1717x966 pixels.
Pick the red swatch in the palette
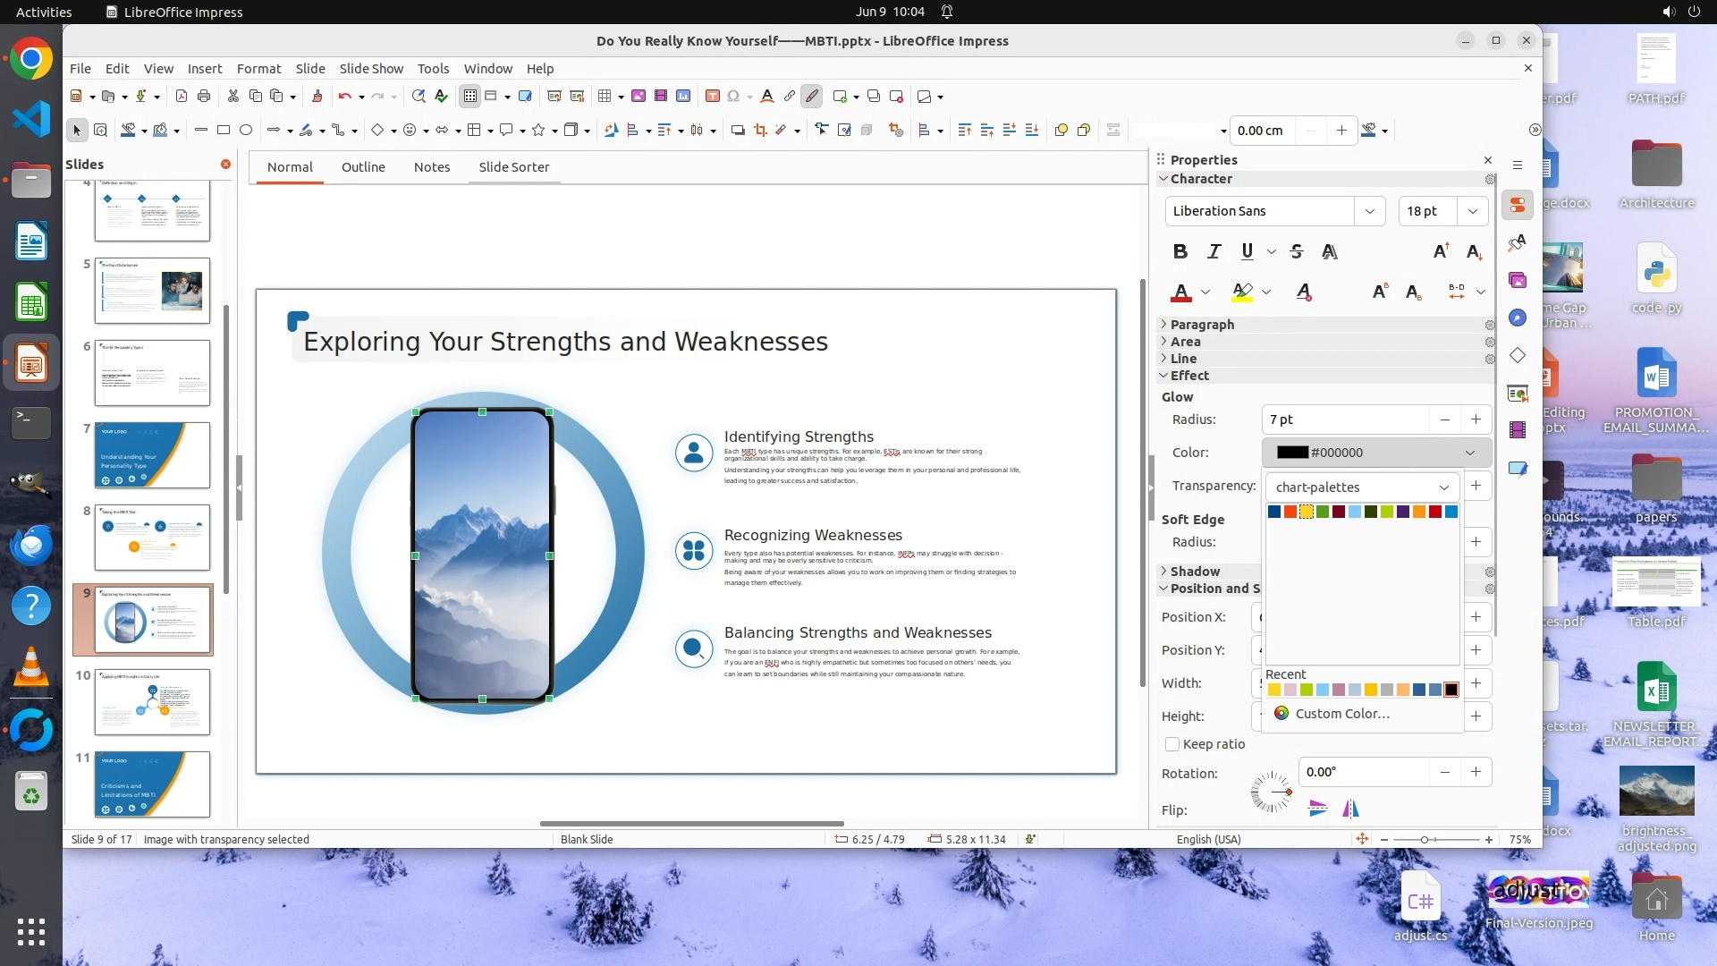[1435, 512]
